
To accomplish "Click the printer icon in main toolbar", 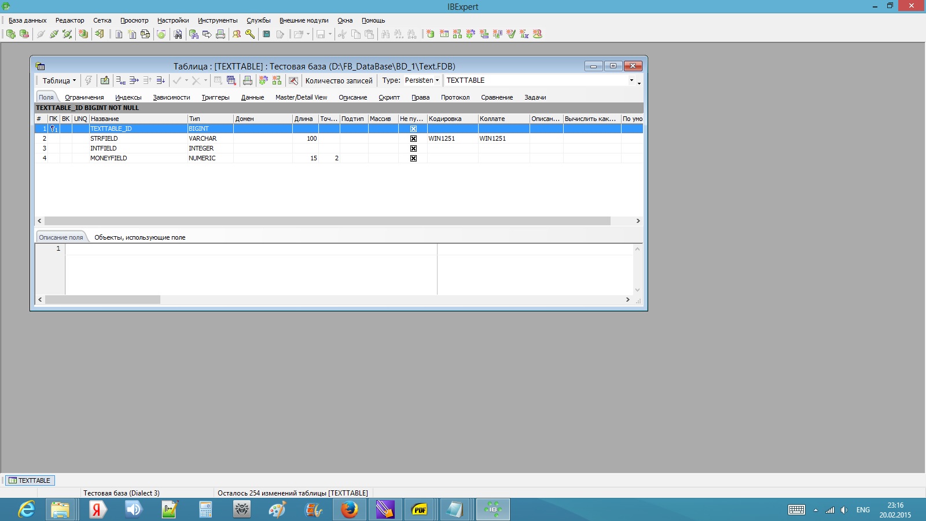I will click(x=221, y=34).
